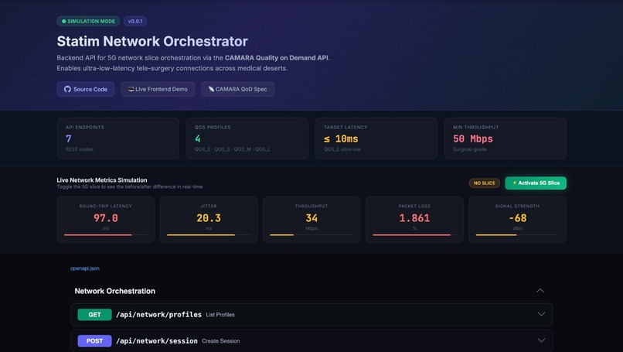Click the green dot in SIMULATION MODE badge
This screenshot has width=623, height=352.
(x=63, y=21)
